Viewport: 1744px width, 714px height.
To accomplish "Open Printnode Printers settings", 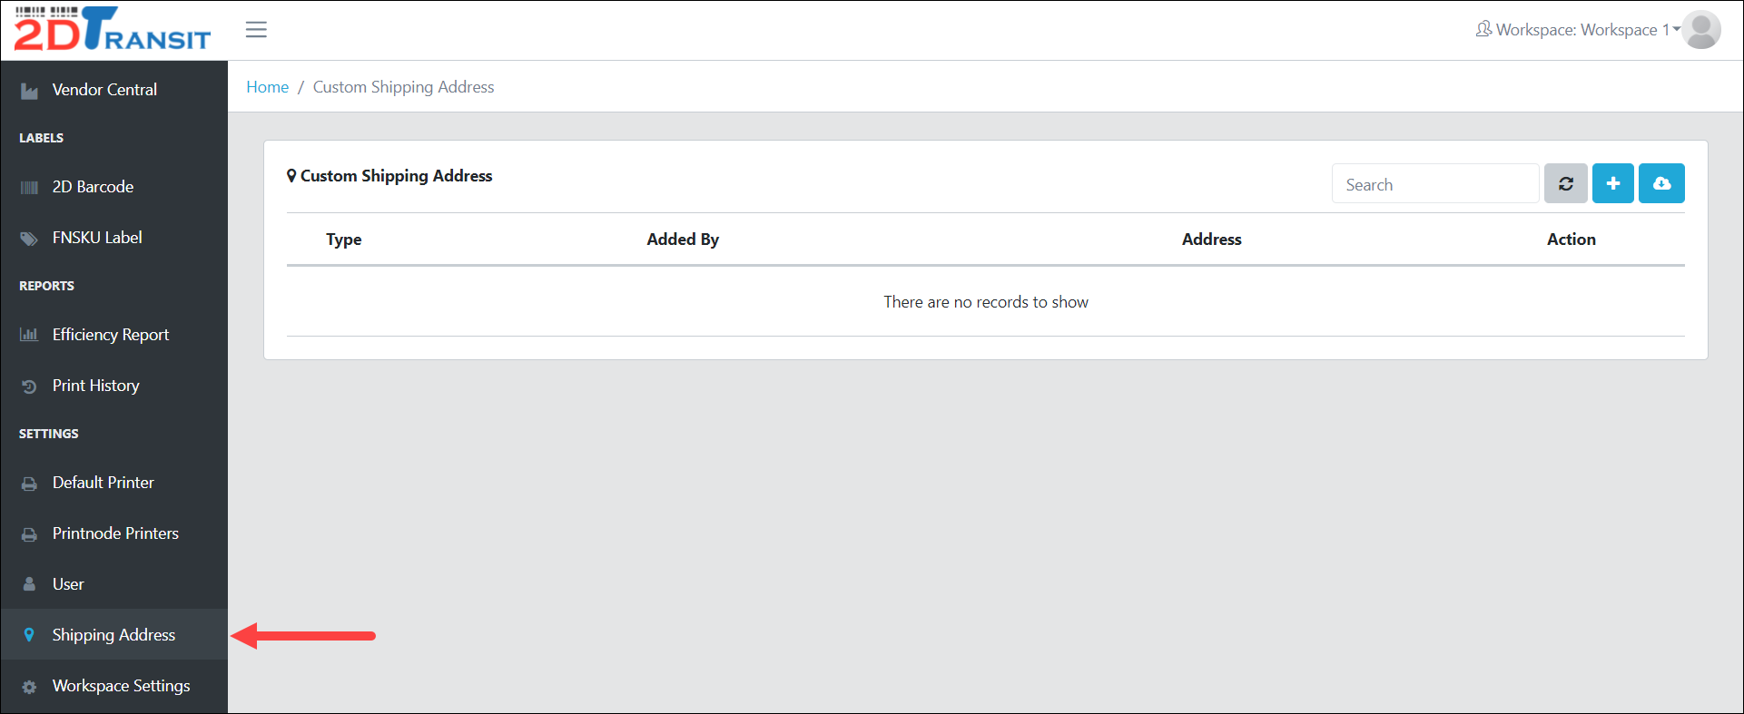I will click(115, 533).
